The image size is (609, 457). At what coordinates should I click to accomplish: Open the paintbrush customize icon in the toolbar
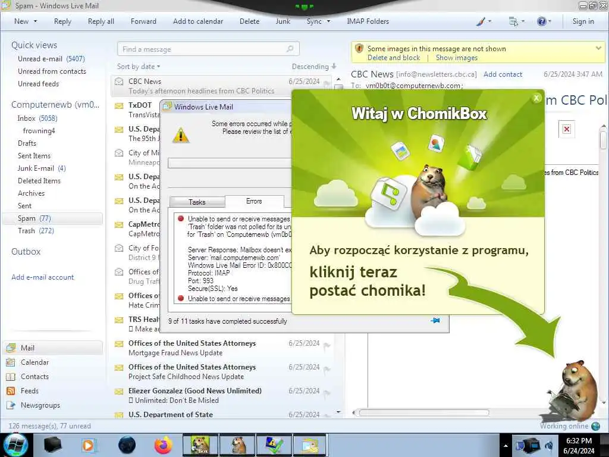(x=481, y=21)
